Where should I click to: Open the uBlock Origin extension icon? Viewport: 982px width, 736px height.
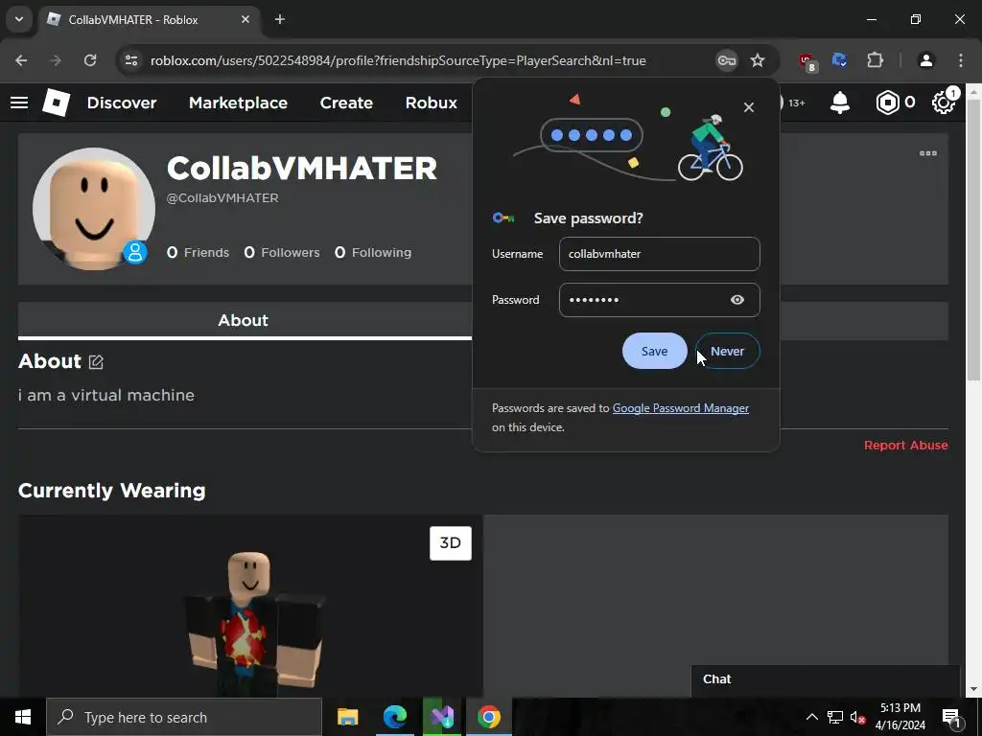[807, 61]
